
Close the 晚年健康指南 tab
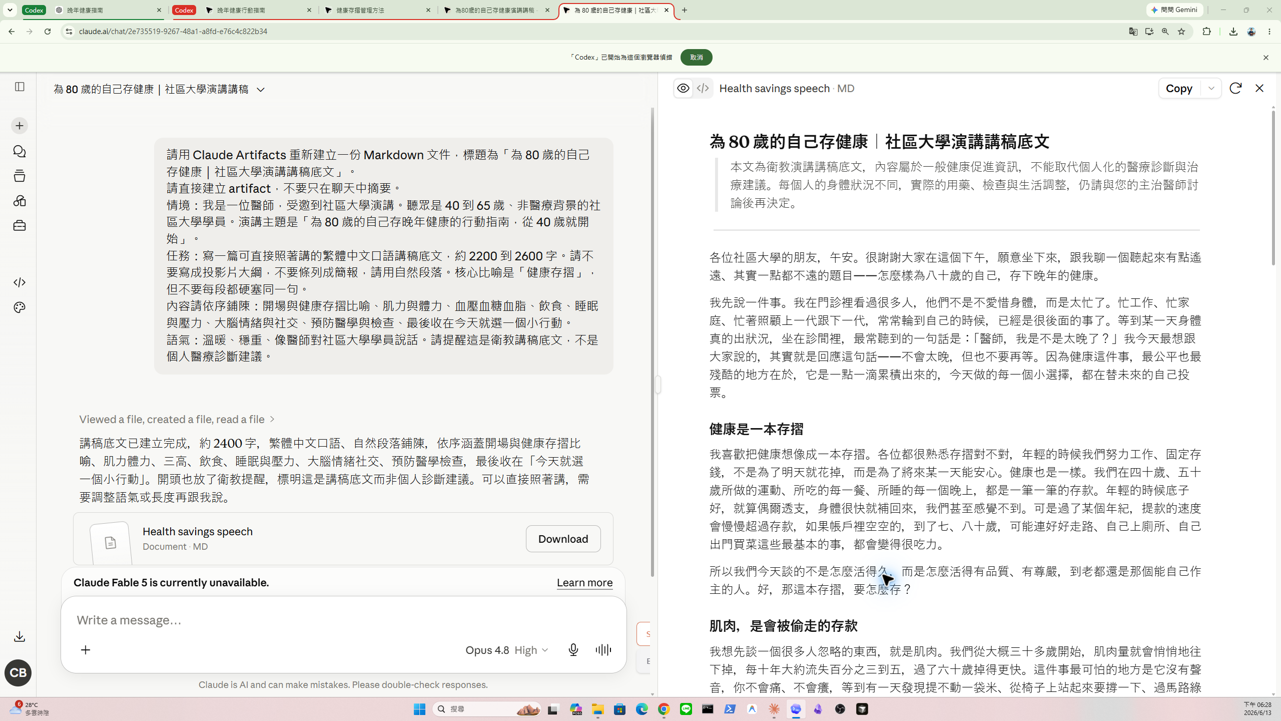coord(159,10)
